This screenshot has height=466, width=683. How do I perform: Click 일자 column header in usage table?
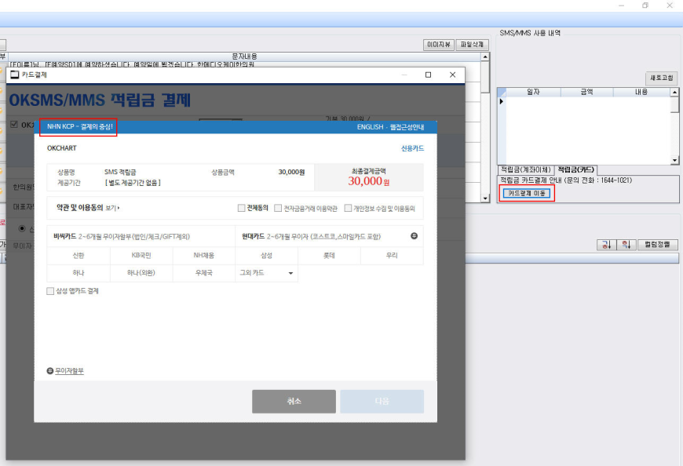tap(533, 93)
